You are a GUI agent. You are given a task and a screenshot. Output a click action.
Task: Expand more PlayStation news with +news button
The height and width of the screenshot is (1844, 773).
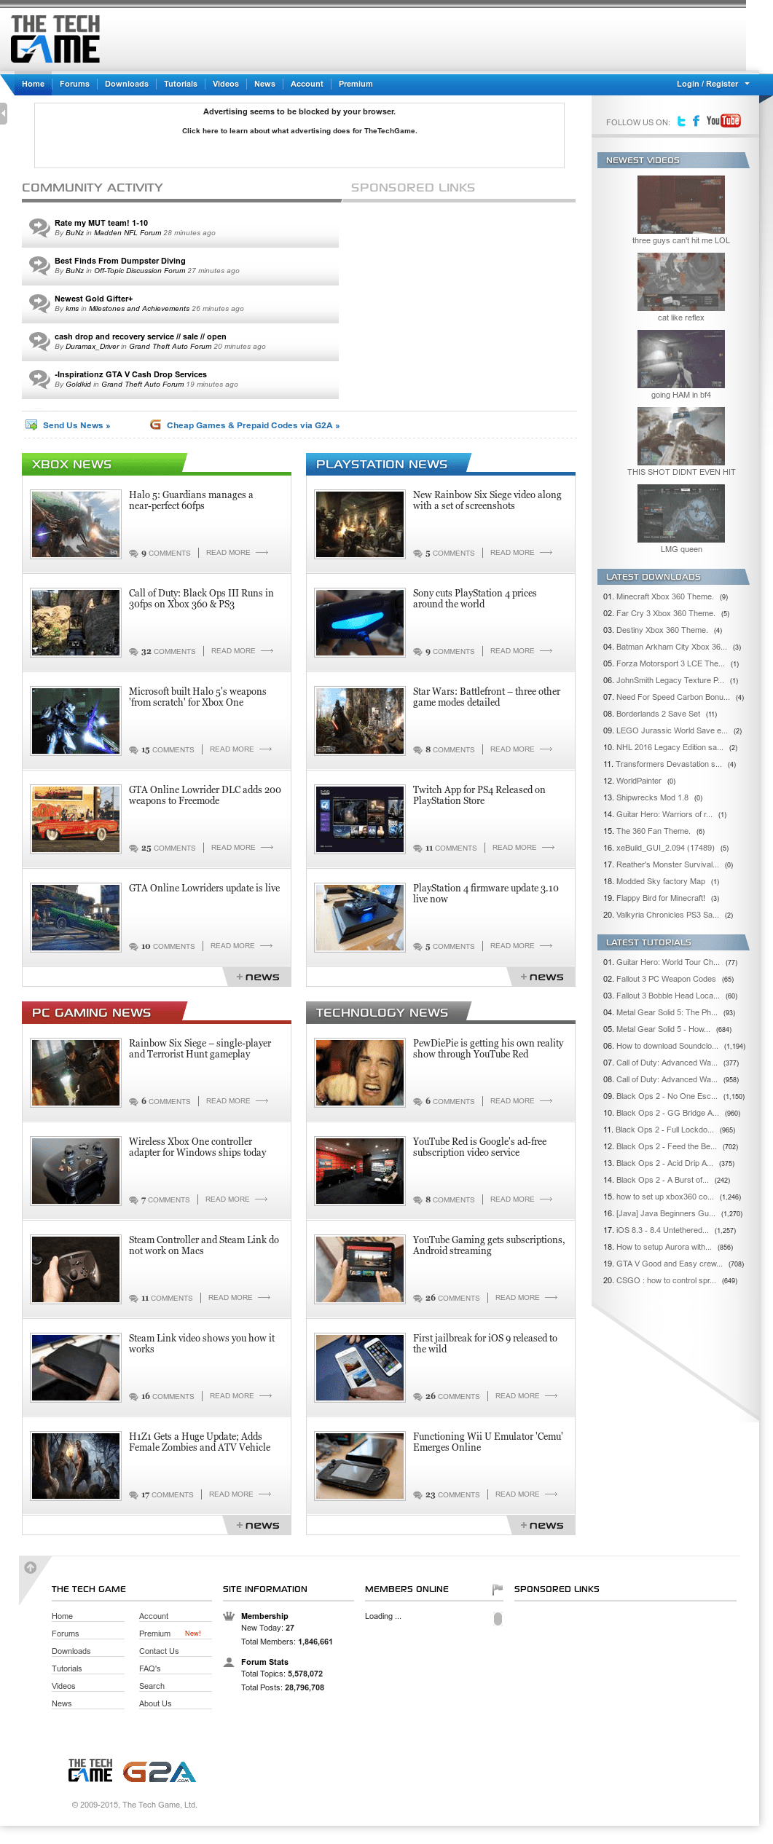[542, 977]
